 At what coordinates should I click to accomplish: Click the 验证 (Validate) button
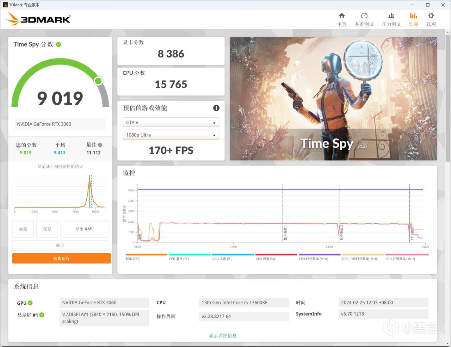coord(60,245)
